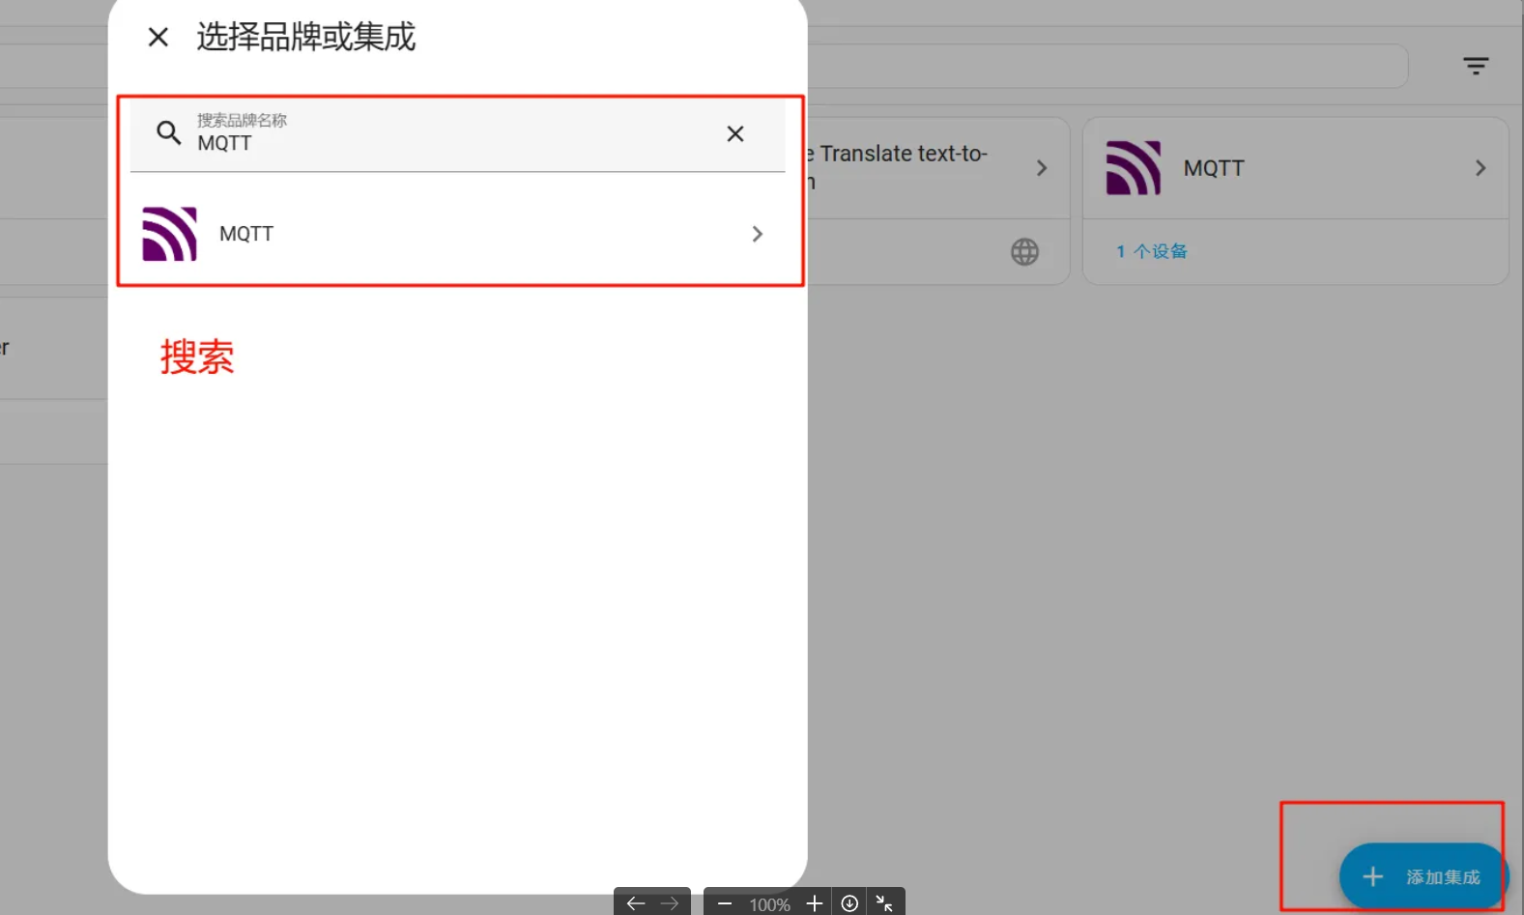The height and width of the screenshot is (915, 1524).
Task: Zoom out with the minus button
Action: coord(725,903)
